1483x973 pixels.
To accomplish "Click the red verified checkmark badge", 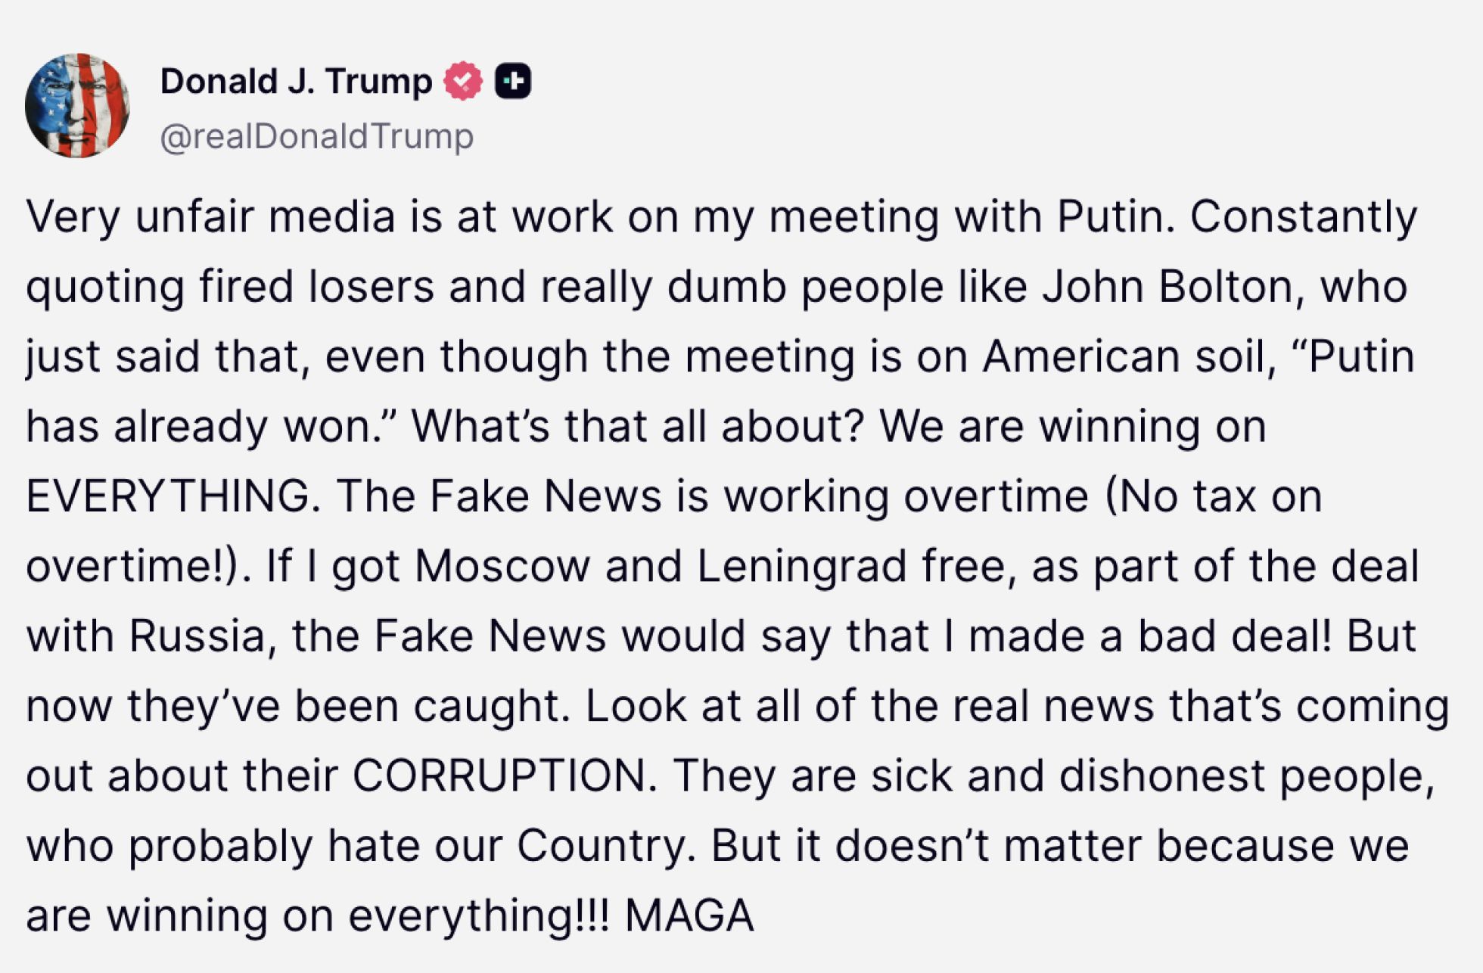I will pos(463,81).
